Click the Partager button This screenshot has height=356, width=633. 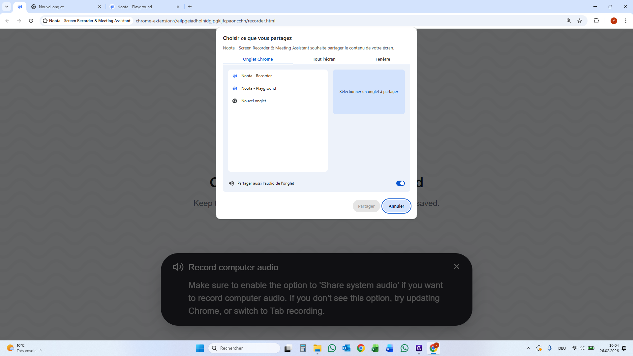pyautogui.click(x=366, y=206)
